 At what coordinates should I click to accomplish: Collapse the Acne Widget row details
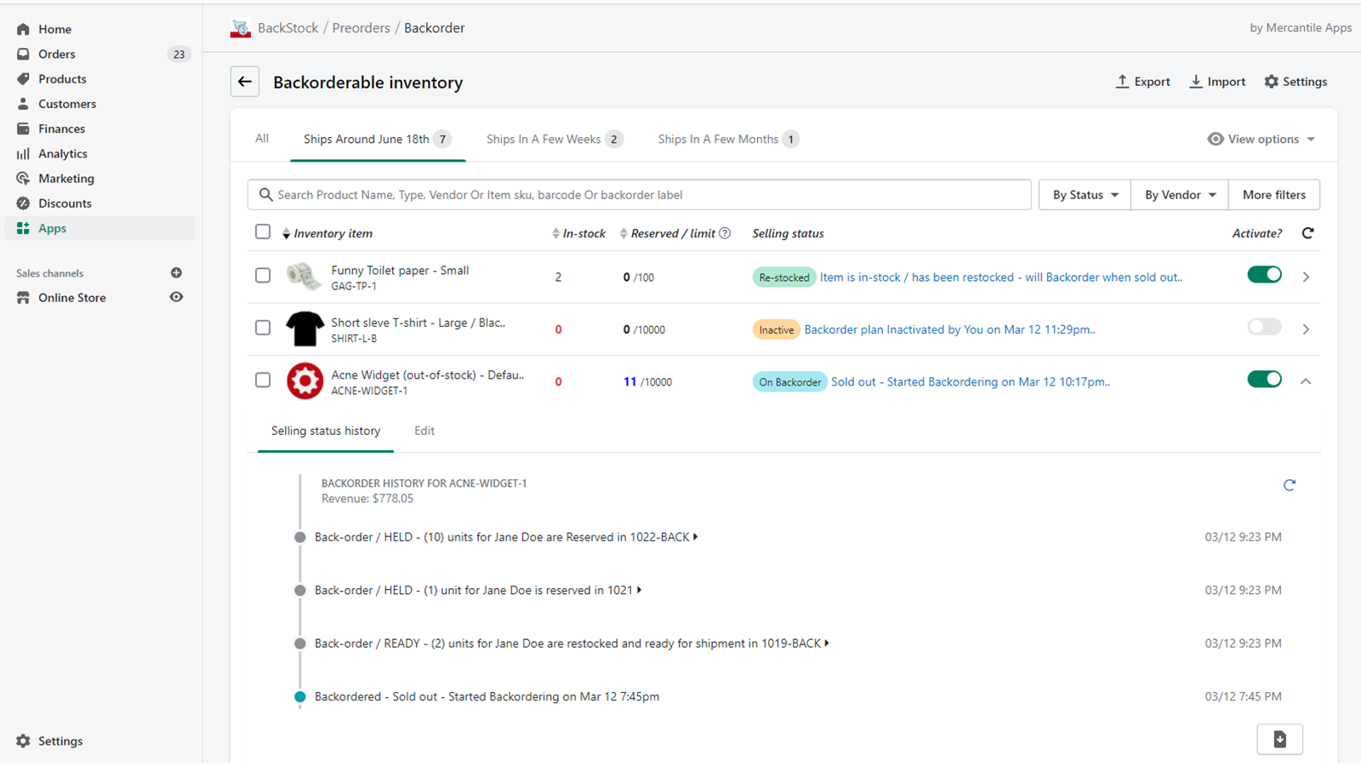pos(1306,381)
